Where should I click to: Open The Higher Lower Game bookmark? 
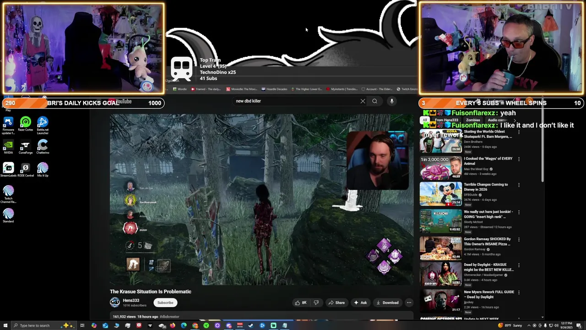click(306, 89)
